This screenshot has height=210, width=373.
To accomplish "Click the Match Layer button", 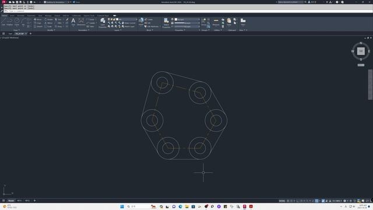I will point(128,26).
